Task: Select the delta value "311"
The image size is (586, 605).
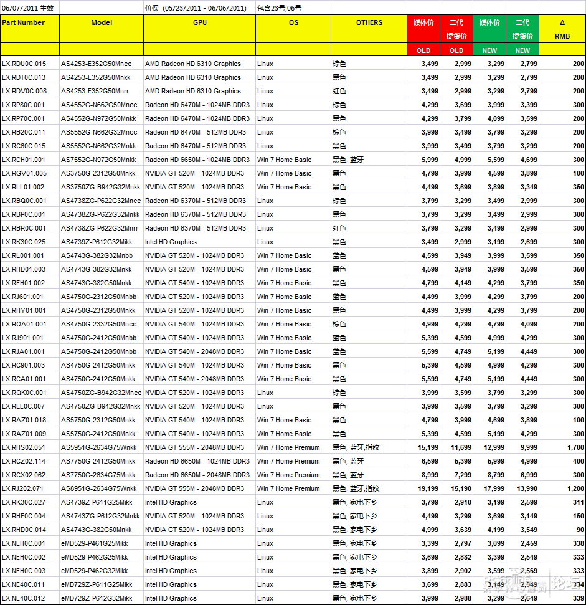Action: coord(579,502)
